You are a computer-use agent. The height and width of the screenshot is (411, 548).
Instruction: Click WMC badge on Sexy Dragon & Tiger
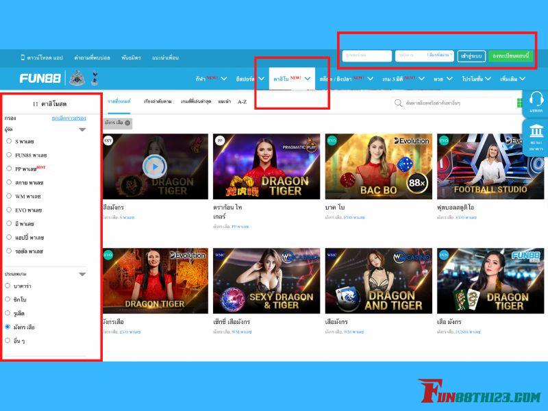(x=220, y=255)
